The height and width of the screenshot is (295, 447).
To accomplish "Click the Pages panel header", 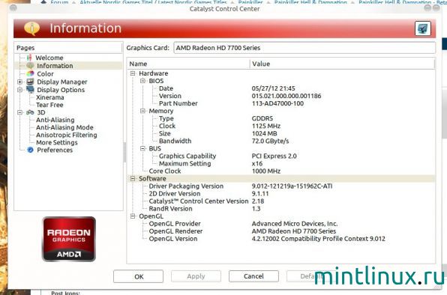I will click(68, 48).
